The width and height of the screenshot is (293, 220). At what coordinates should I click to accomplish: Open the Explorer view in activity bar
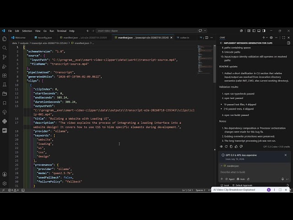(5, 38)
